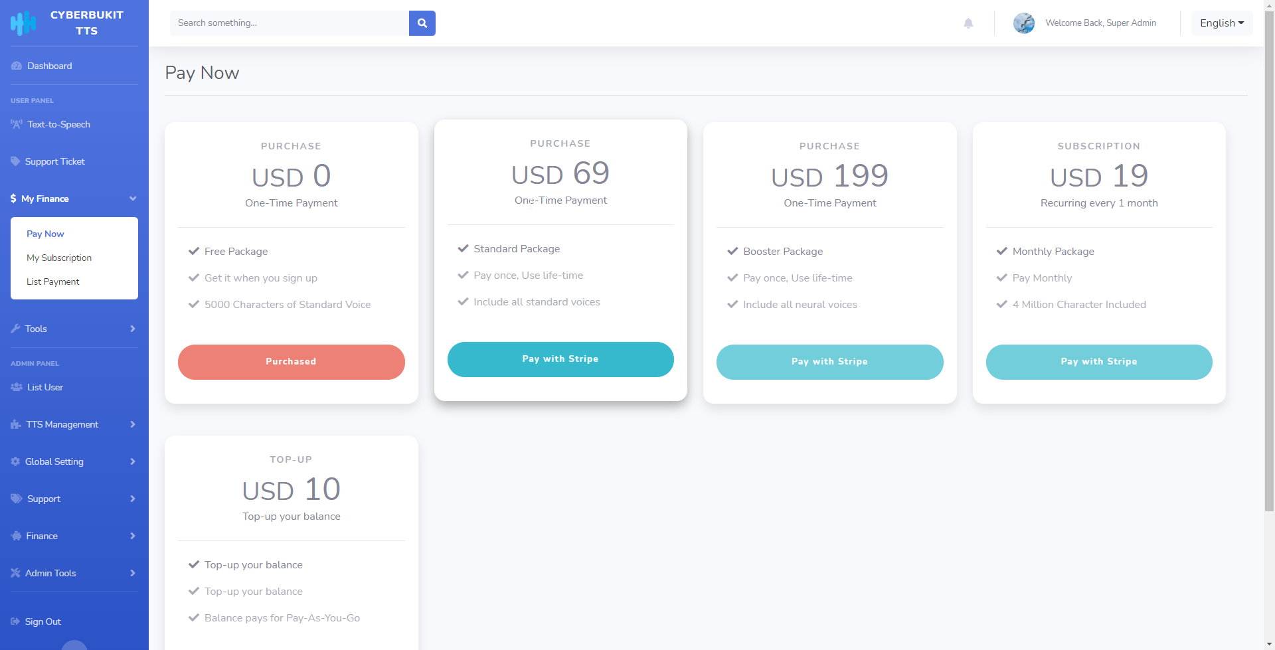Click the Text-to-Speech sidebar icon

tap(17, 124)
